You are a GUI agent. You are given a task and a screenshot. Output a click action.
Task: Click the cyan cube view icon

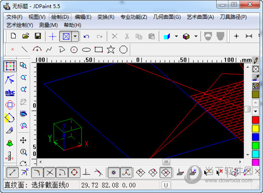[167, 36]
